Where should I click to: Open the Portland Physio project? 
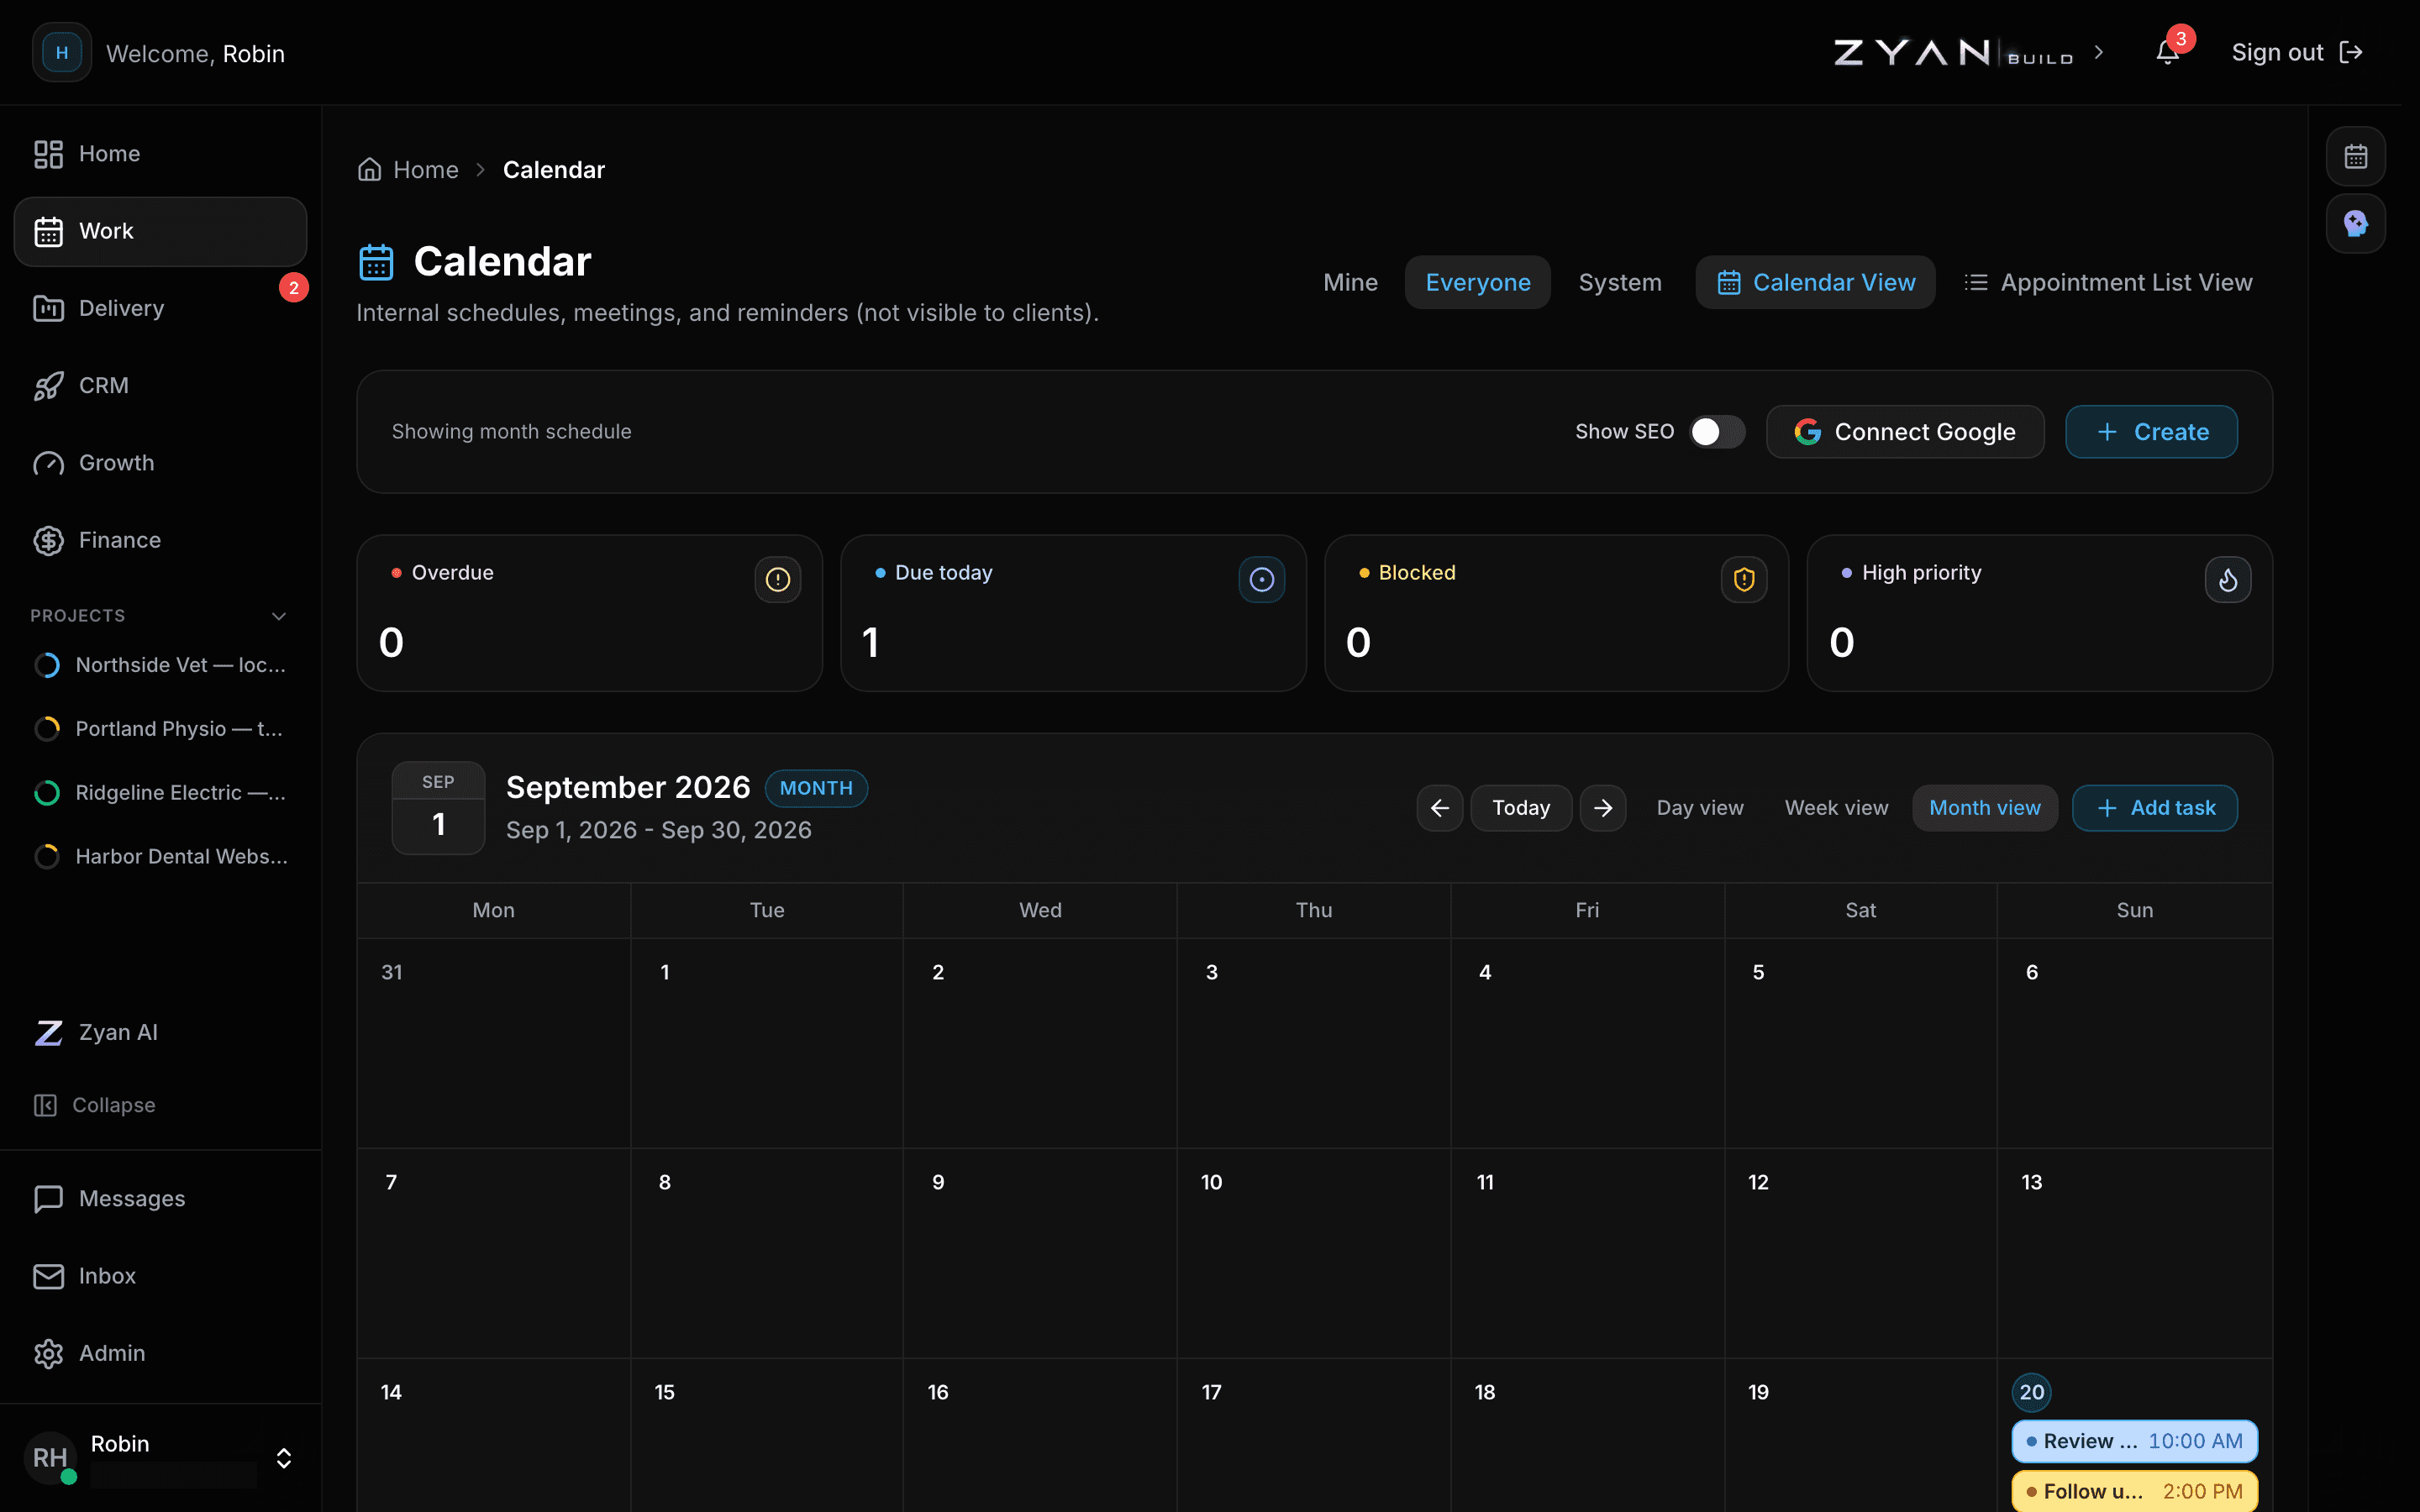(161, 729)
